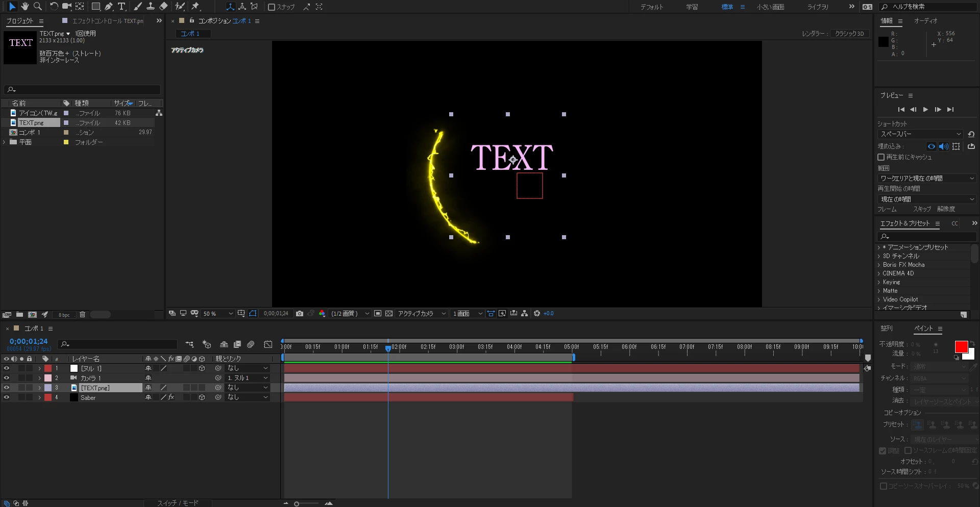Open the 1画面 view layout dropdown
Viewport: 980px width, 507px height.
[467, 314]
